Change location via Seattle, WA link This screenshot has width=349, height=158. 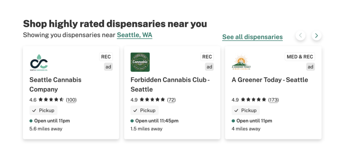134,35
